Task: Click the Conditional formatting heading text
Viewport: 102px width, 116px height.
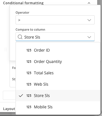Action: pyautogui.click(x=23, y=3)
